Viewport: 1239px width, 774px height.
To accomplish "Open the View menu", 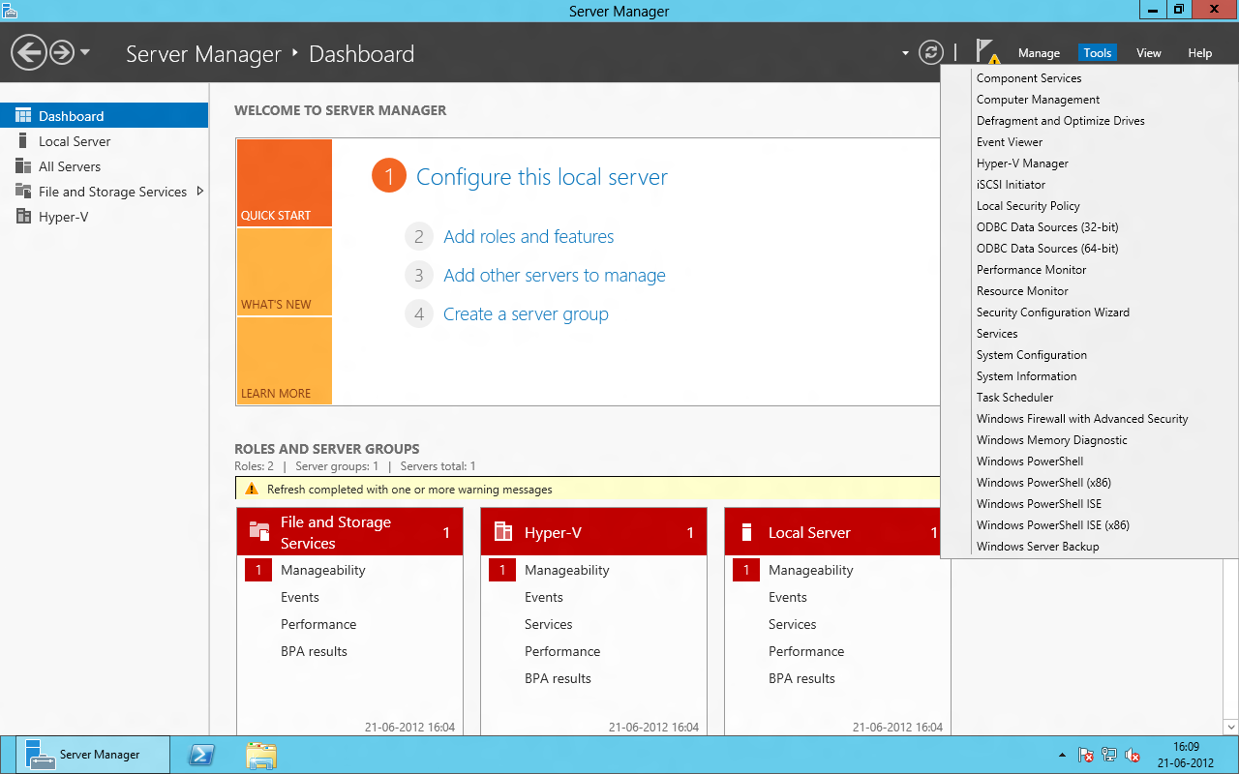I will pos(1149,53).
